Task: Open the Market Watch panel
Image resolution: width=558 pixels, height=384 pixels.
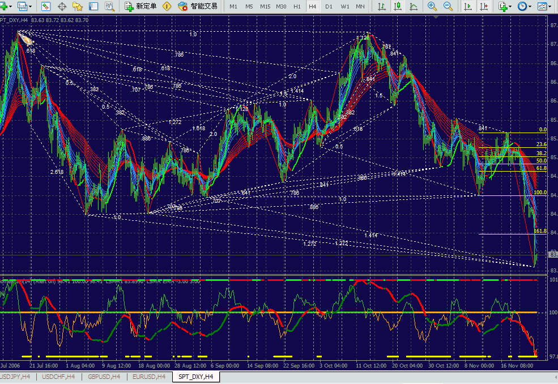Action: [46, 7]
